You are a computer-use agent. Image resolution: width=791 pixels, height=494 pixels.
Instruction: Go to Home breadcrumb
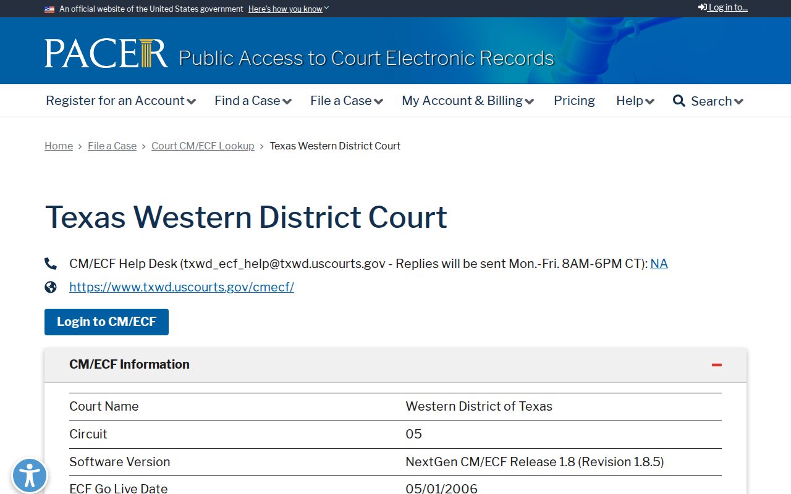coord(59,146)
